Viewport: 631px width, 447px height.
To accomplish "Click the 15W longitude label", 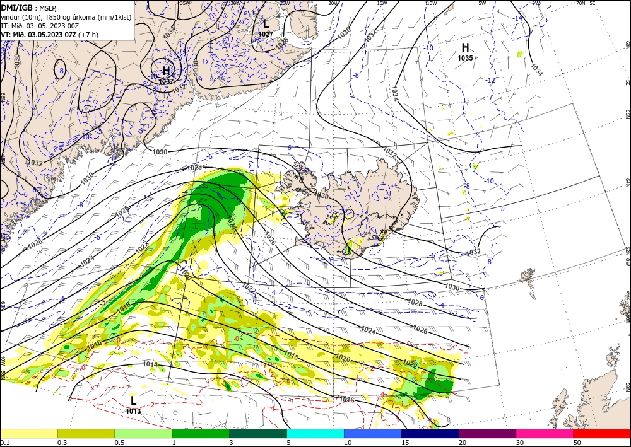I will 382,3.
